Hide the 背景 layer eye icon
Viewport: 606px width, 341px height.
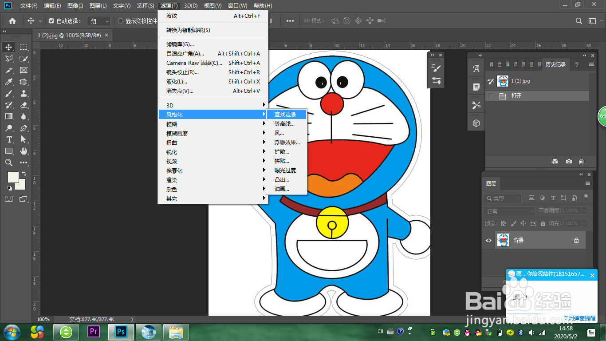[x=488, y=240]
